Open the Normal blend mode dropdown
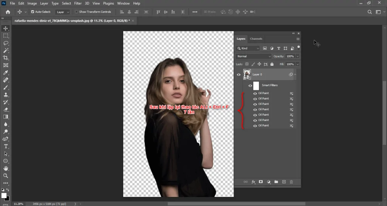Image resolution: width=387 pixels, height=206 pixels. [254, 56]
